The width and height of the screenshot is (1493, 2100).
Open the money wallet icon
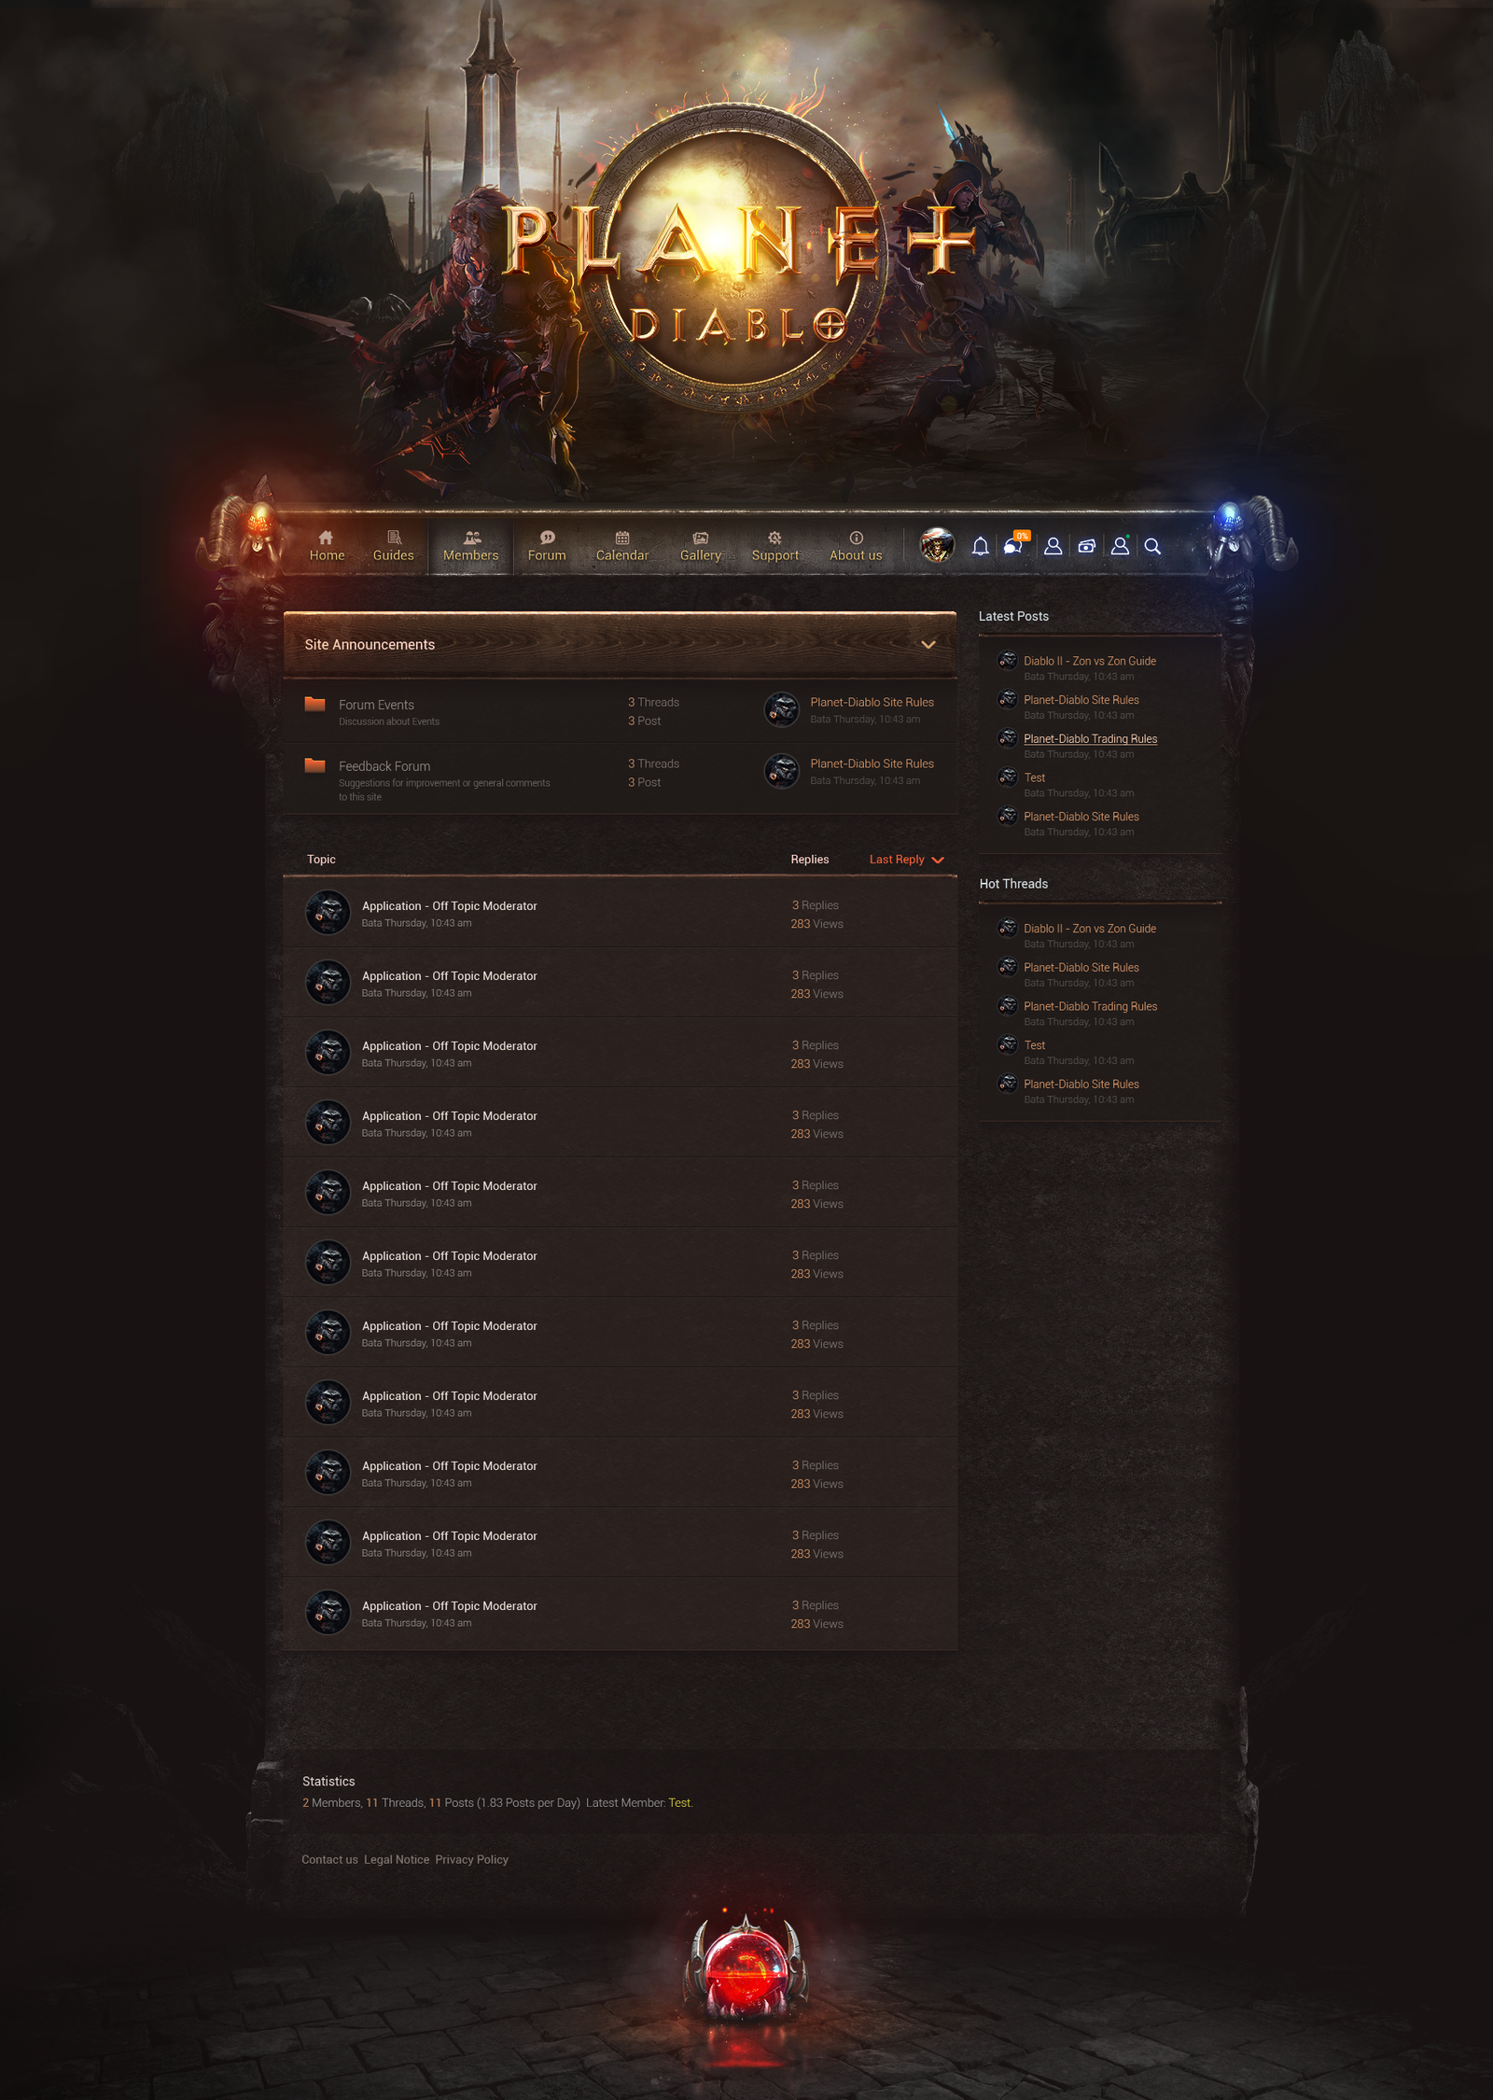coord(1086,547)
